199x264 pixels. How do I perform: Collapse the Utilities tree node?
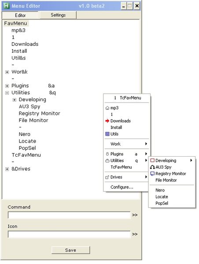[7, 93]
